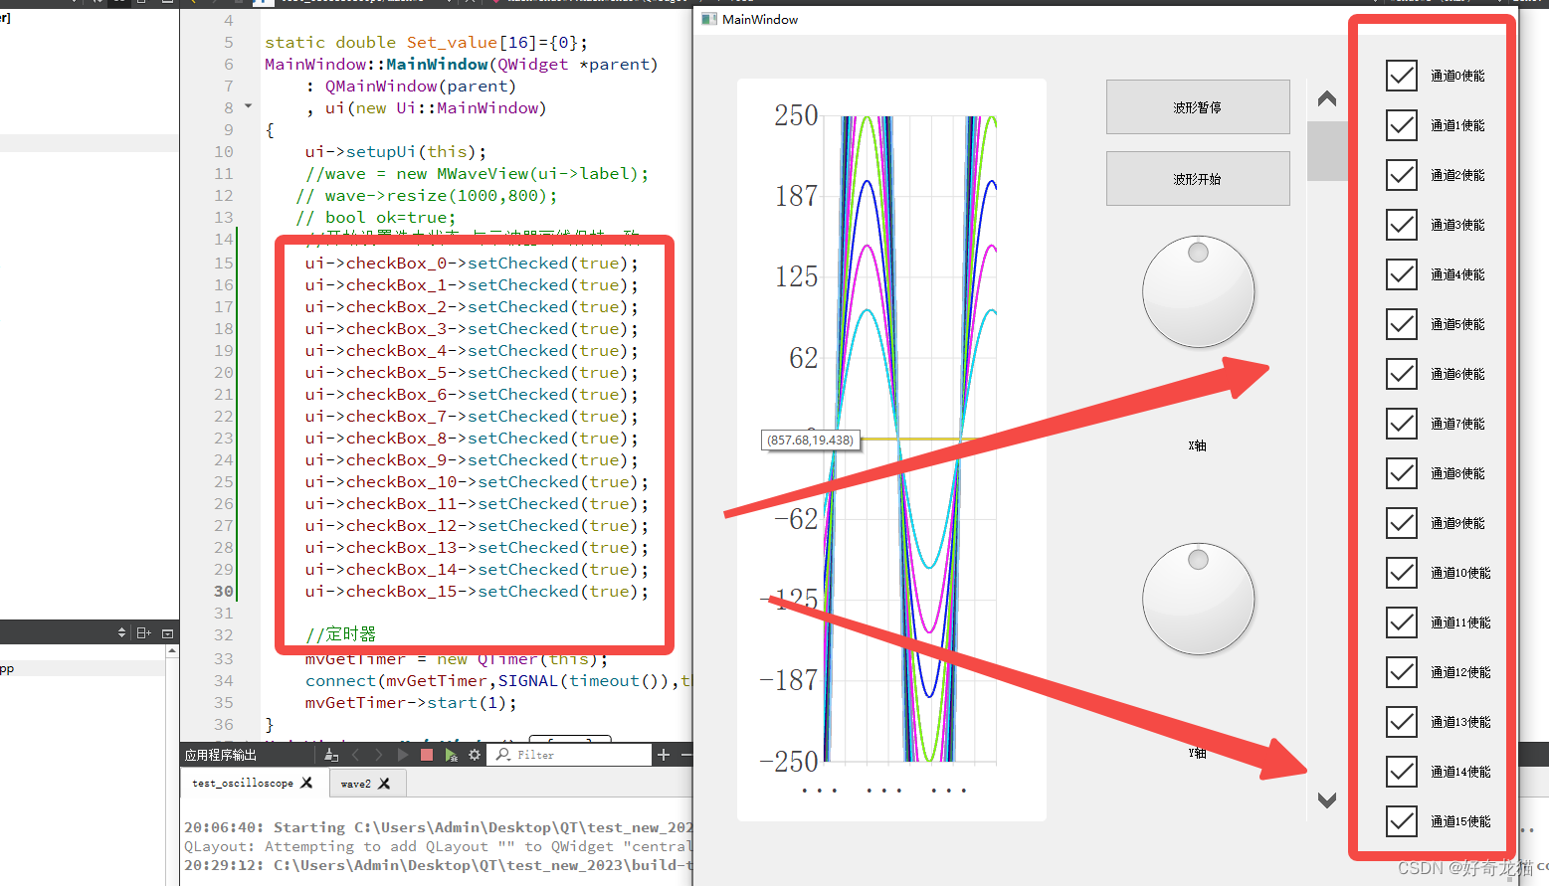Close the wave2 output tab
The image size is (1549, 886).
384,784
